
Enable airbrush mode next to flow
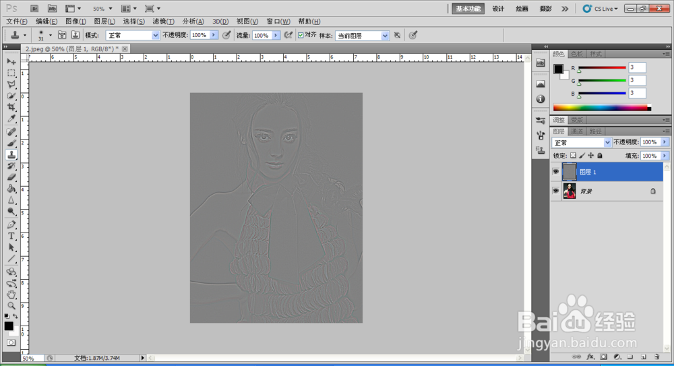[288, 35]
